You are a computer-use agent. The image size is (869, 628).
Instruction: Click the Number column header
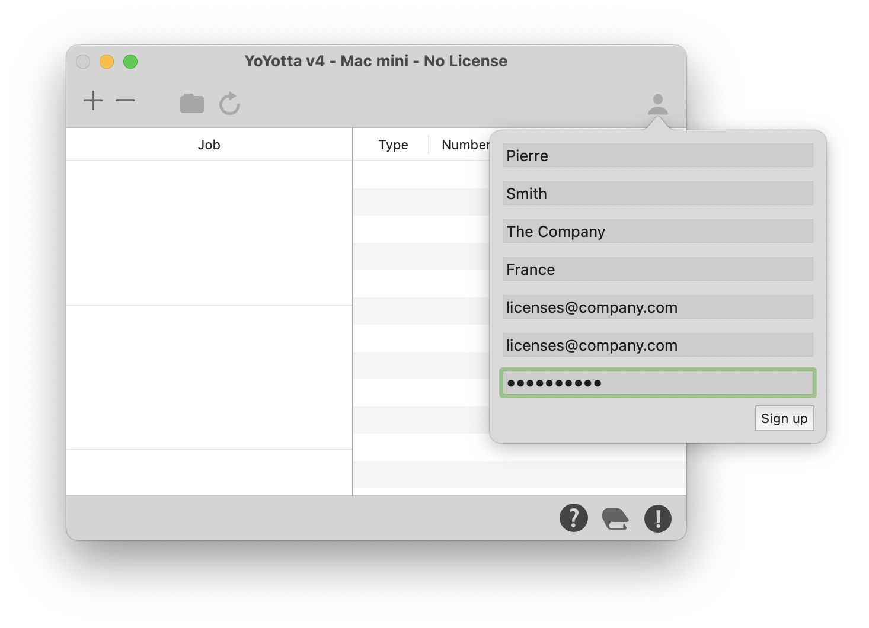tap(466, 145)
